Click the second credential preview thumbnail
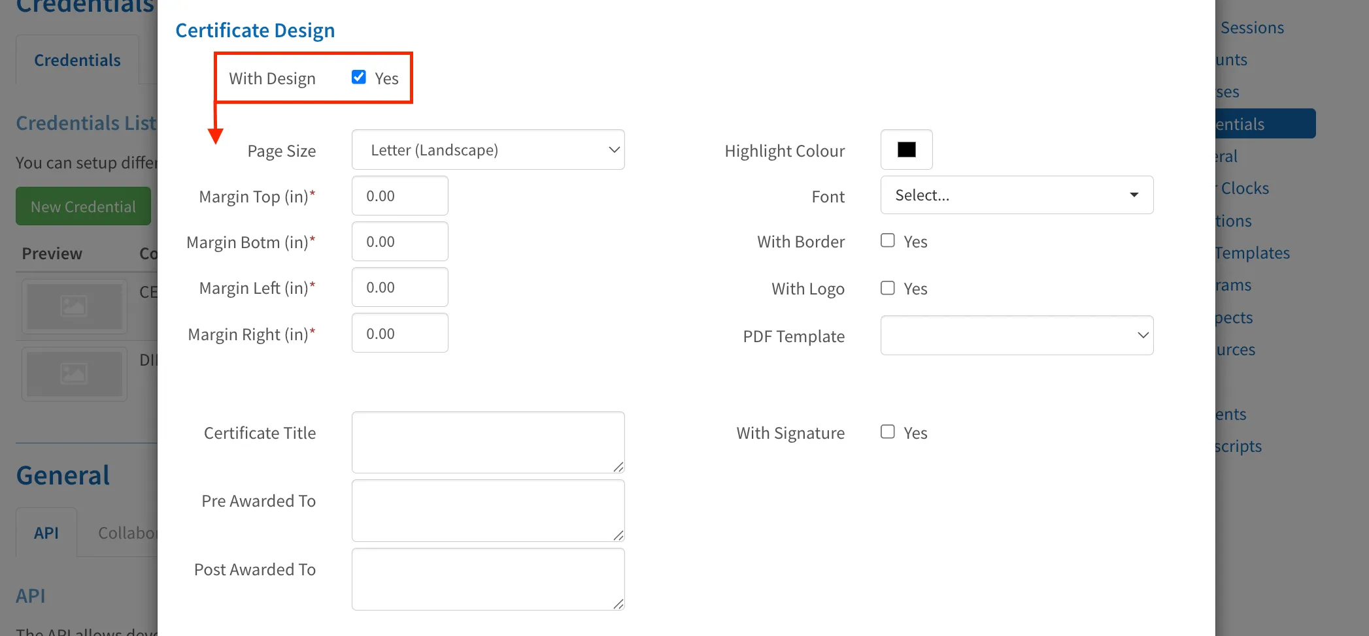 [x=75, y=374]
